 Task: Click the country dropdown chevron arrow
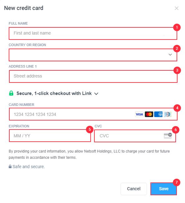[x=170, y=54]
